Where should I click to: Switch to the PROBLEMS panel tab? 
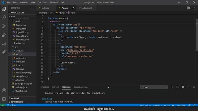(44, 87)
